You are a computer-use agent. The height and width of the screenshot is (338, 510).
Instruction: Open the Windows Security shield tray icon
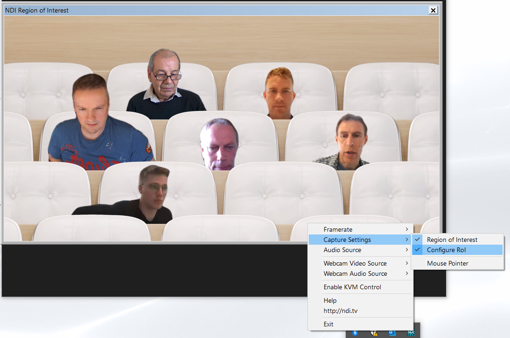374,332
